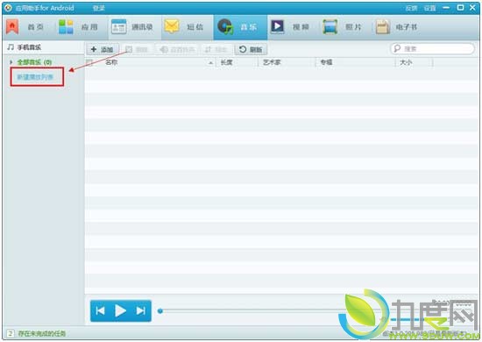Screen dimensions: 482x342
Task: Click the 登录 login link in the title bar
Action: 99,8
